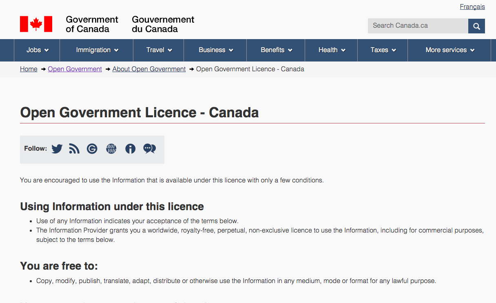Expand the Health menu

pos(332,50)
